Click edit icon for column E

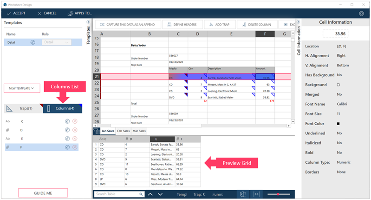pos(67,138)
